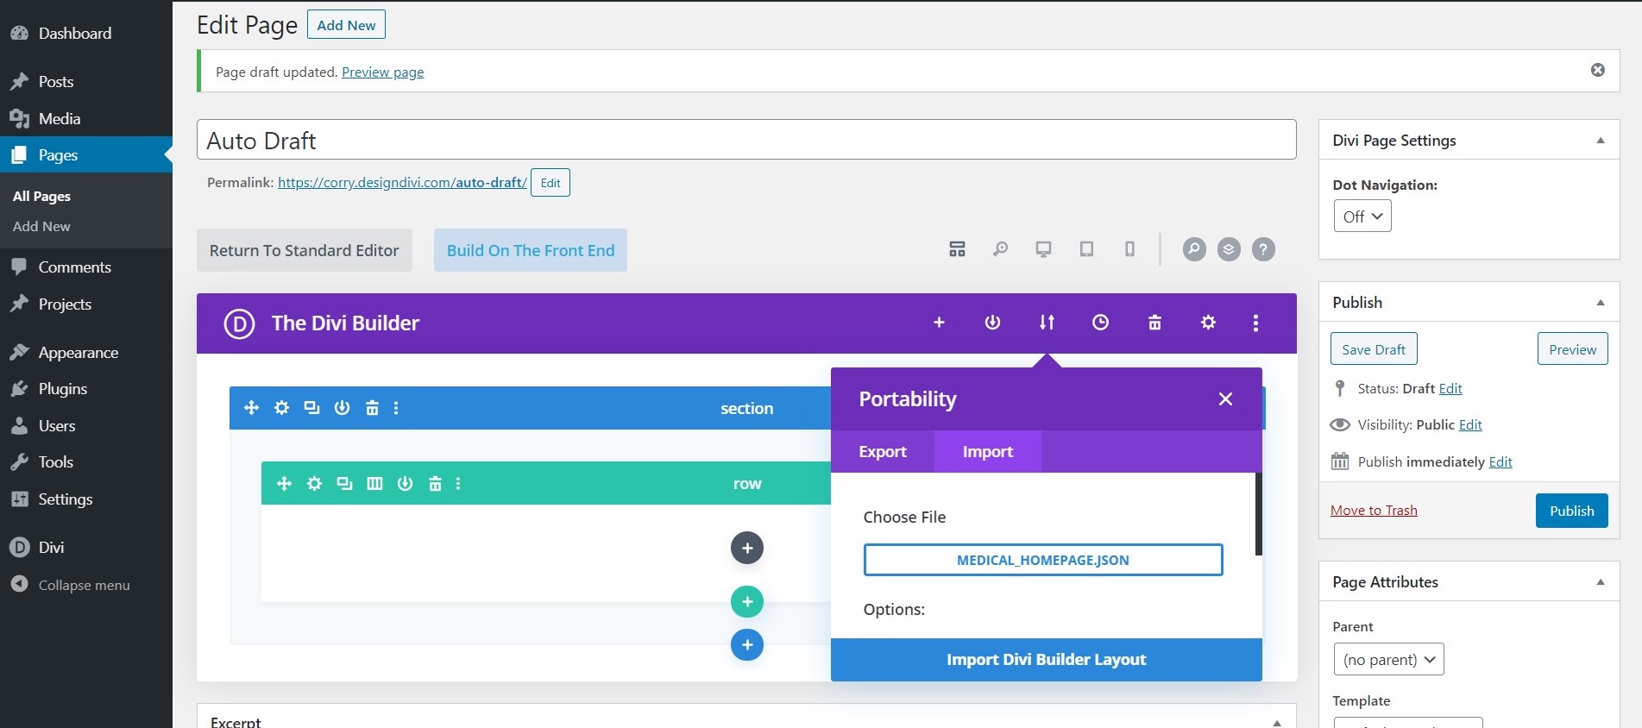
Task: Open the Divi Builder page settings gear
Action: [1208, 323]
